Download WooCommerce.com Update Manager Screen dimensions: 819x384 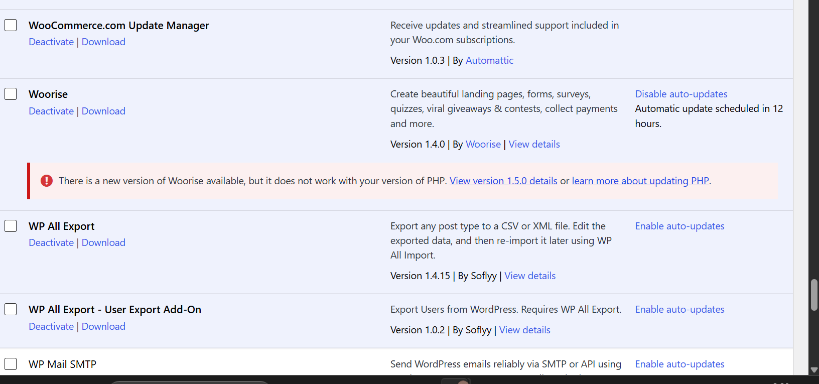pyautogui.click(x=103, y=42)
